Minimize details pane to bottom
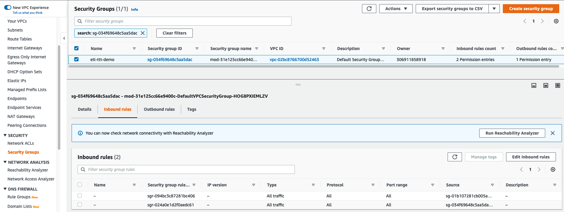This screenshot has height=212, width=564. 534,85
